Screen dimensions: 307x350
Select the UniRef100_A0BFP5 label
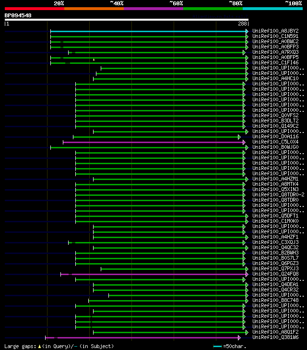tap(275, 57)
